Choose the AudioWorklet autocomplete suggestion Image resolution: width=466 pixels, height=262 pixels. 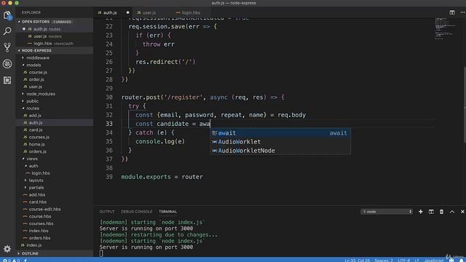tap(280, 142)
